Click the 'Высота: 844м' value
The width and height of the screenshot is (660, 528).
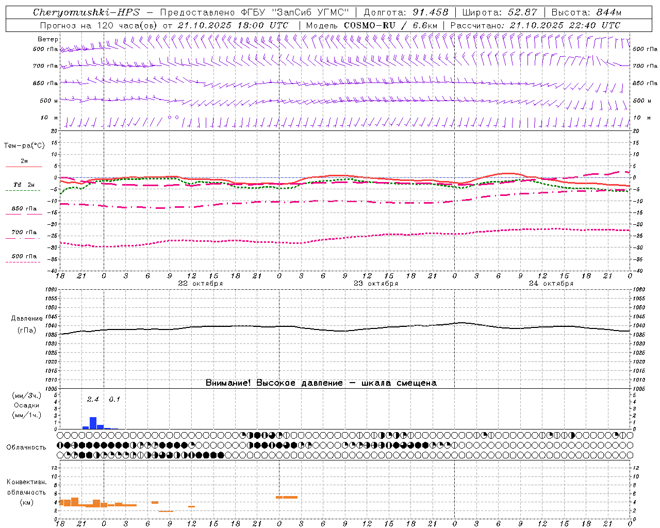tap(586, 12)
